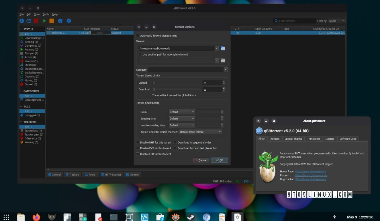
Task: Open the View menu
Action: tap(37, 14)
